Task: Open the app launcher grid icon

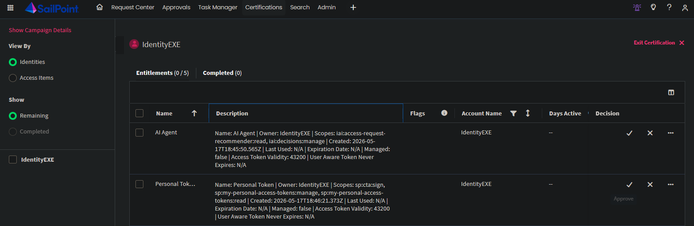Action: point(11,7)
